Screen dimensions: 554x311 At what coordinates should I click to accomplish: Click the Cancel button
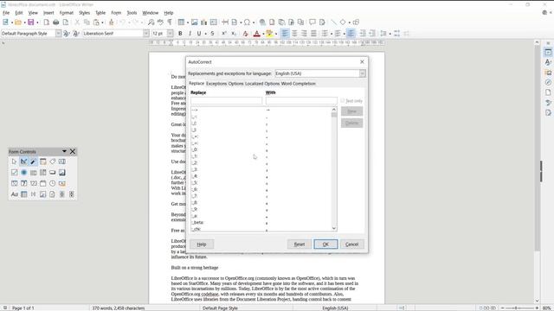[352, 244]
